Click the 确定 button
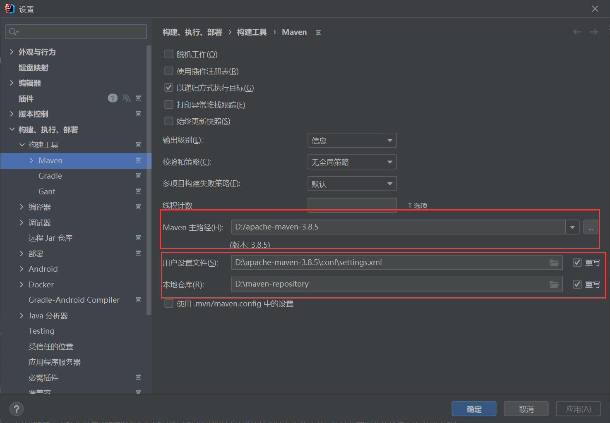Screen dimensions: 610x423 tap(473, 409)
